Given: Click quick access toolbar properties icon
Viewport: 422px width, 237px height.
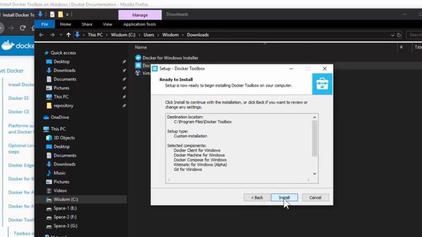Looking at the screenshot, I should click(52, 14).
